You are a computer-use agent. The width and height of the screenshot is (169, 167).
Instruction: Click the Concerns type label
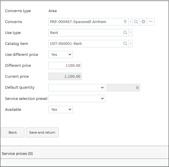point(18,11)
